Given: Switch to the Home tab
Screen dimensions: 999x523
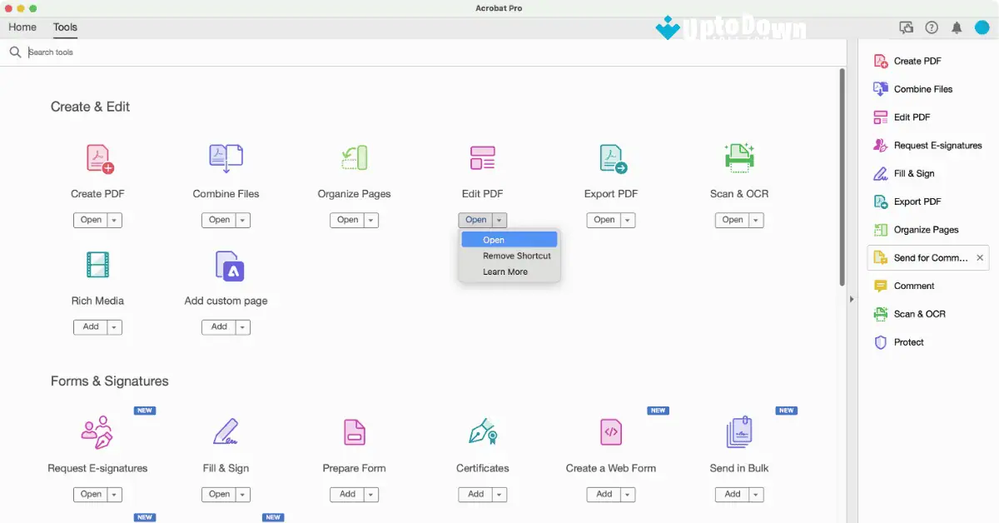Looking at the screenshot, I should [22, 27].
